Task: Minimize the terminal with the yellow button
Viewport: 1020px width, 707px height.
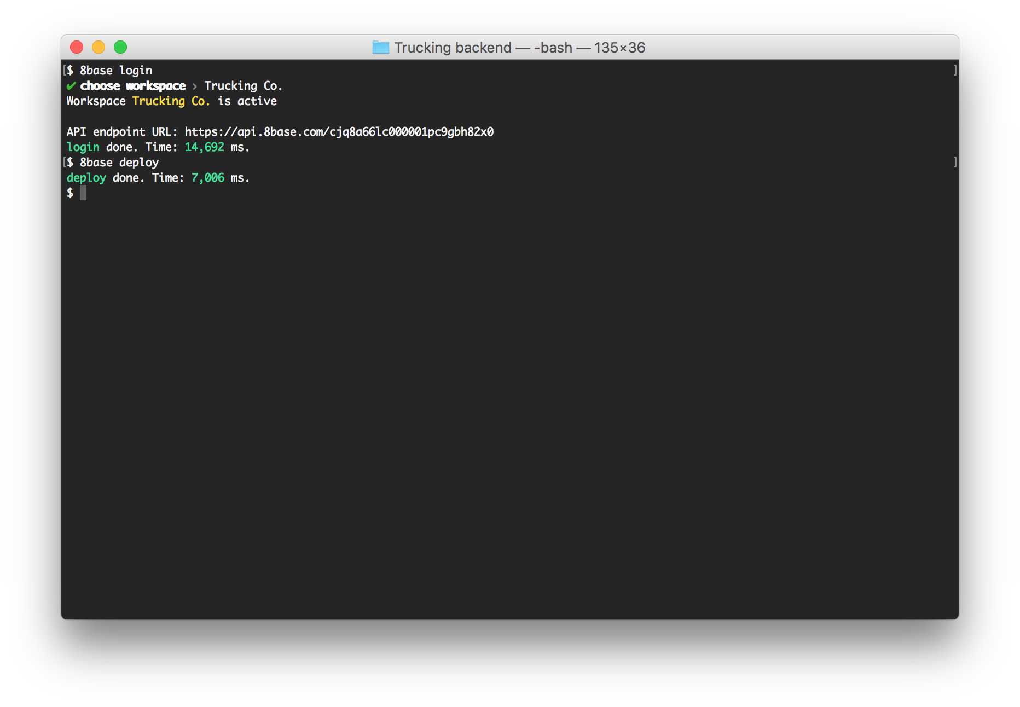Action: [x=98, y=47]
